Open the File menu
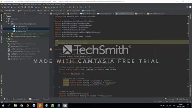The height and width of the screenshot is (108, 192). pos(2,4)
